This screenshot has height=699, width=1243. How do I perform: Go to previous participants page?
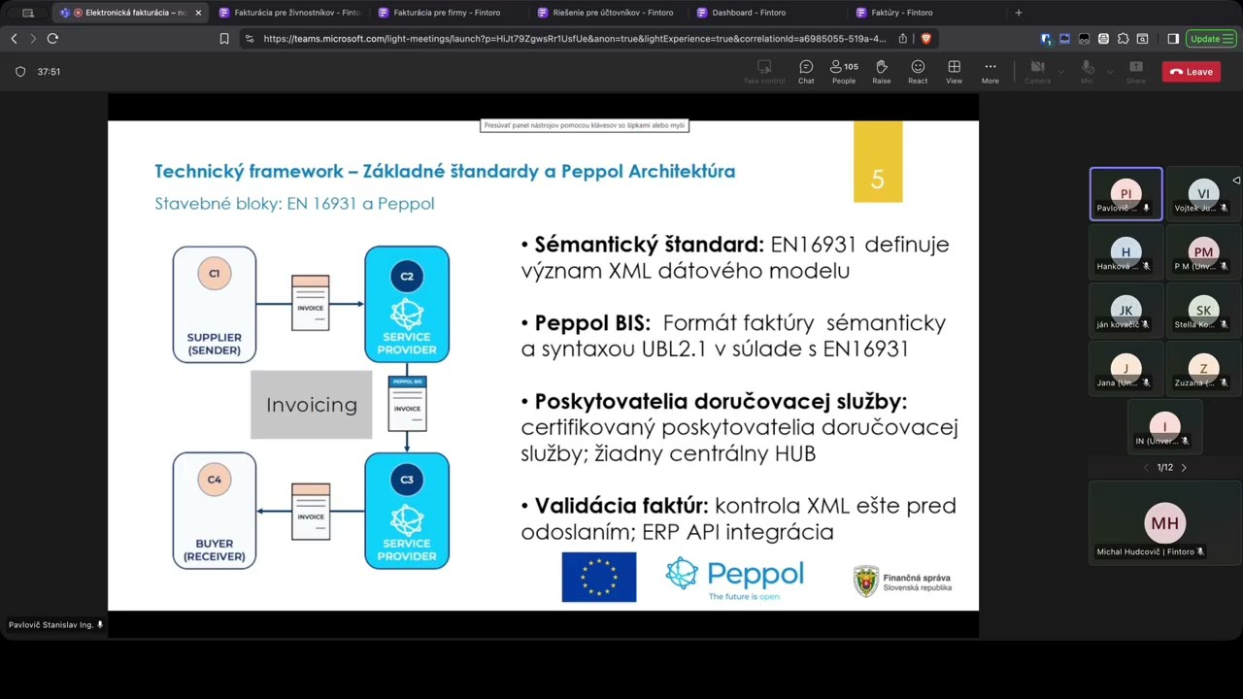click(1146, 468)
